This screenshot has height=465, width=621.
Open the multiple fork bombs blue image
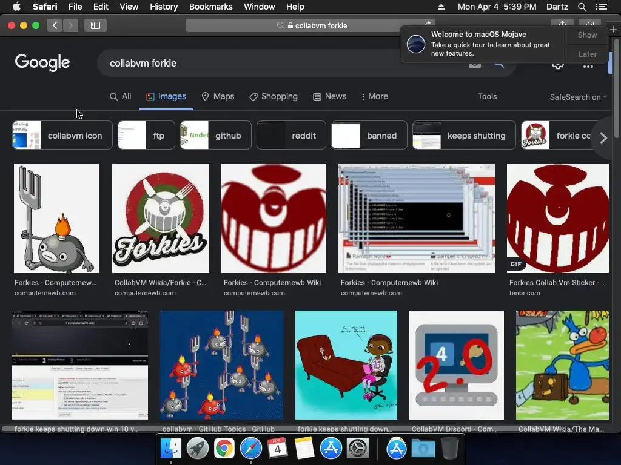coord(221,365)
